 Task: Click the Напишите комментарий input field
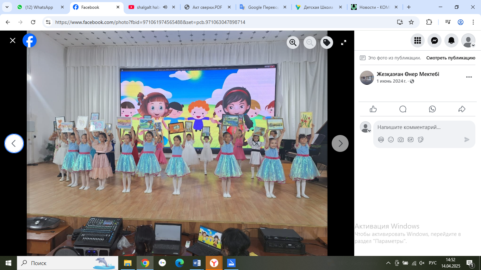point(419,127)
